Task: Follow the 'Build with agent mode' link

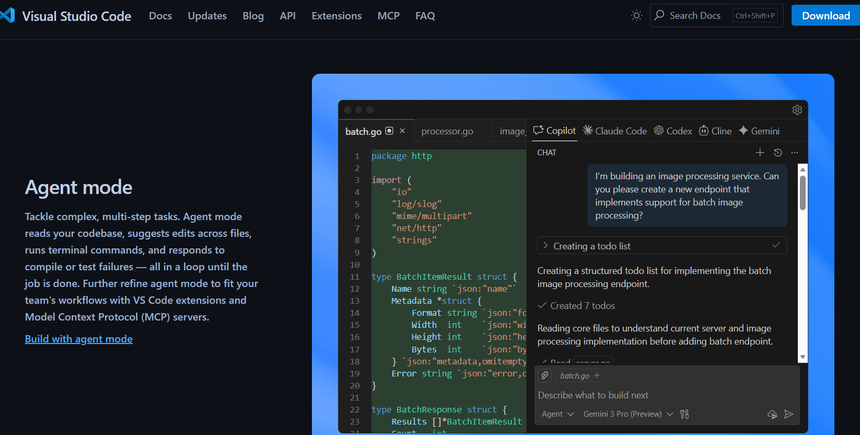Action: [x=79, y=339]
